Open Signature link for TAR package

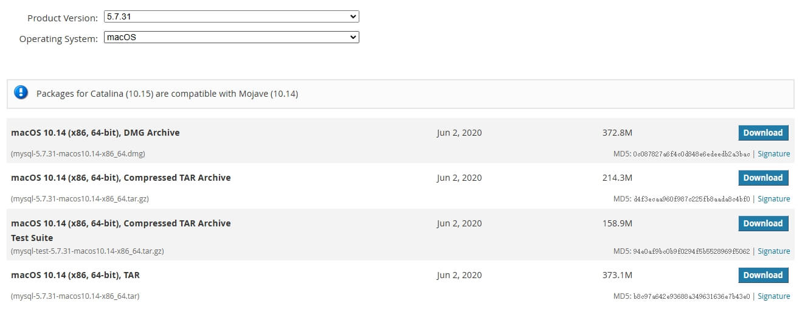click(x=773, y=296)
